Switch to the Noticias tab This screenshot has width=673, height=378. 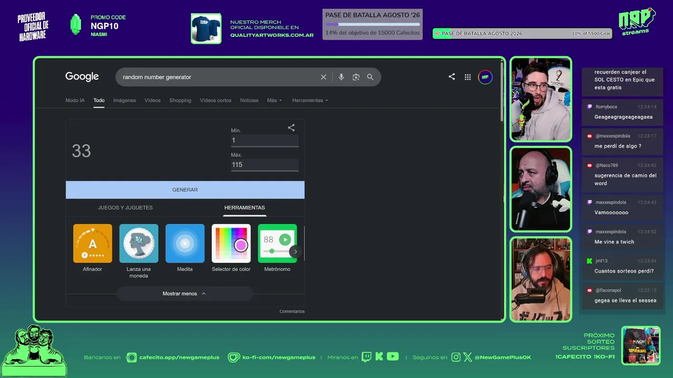(x=249, y=100)
